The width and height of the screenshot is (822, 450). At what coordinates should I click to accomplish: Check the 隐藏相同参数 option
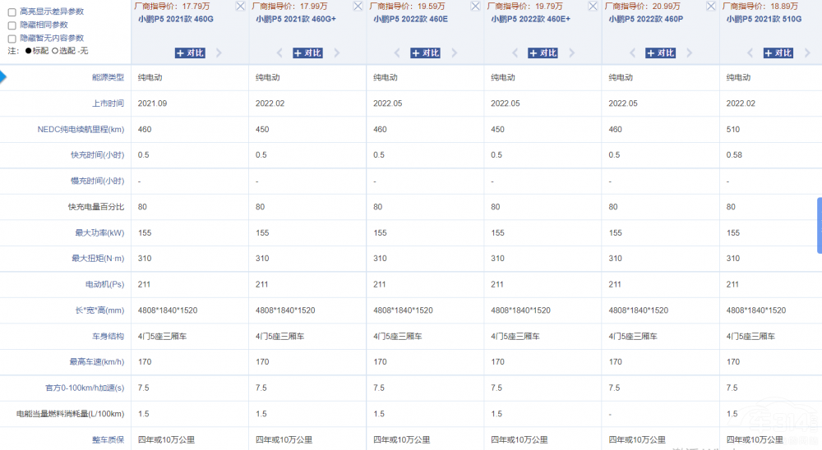coord(12,25)
